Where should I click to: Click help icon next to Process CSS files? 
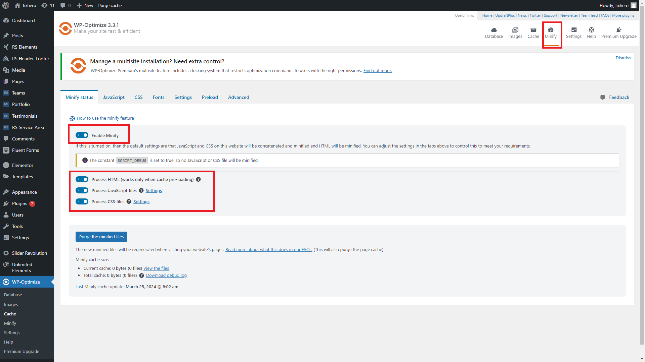129,201
